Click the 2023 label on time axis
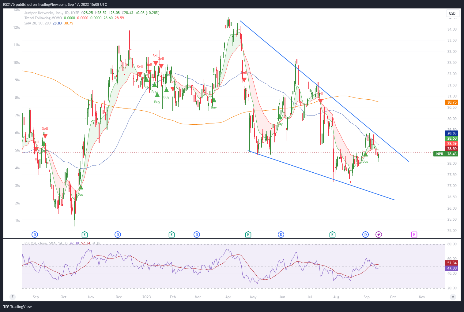Image resolution: width=464 pixels, height=312 pixels. tap(146, 297)
